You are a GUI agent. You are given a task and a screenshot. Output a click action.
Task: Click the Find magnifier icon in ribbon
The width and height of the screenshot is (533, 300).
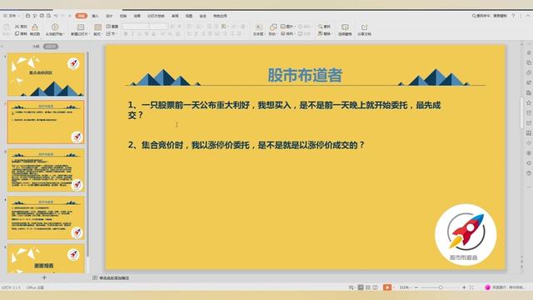(320, 26)
